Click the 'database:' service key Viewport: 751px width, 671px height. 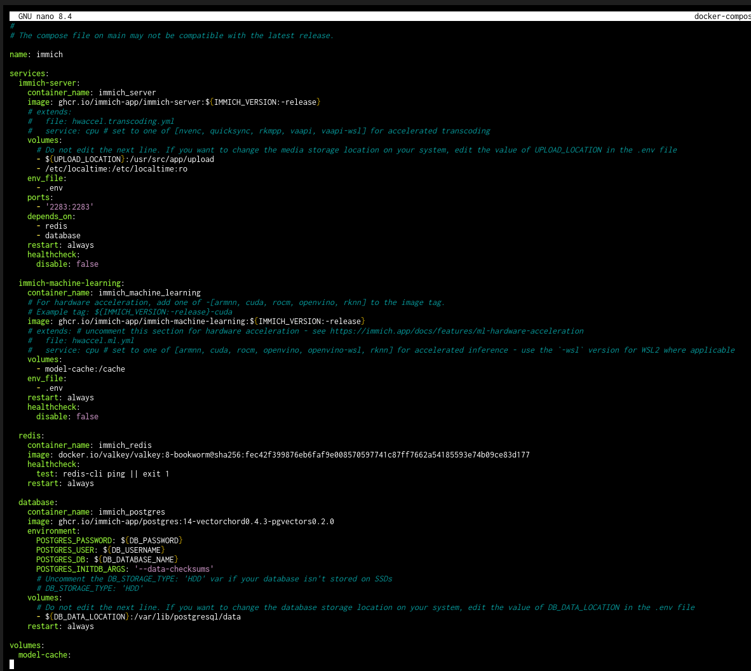pyautogui.click(x=38, y=503)
